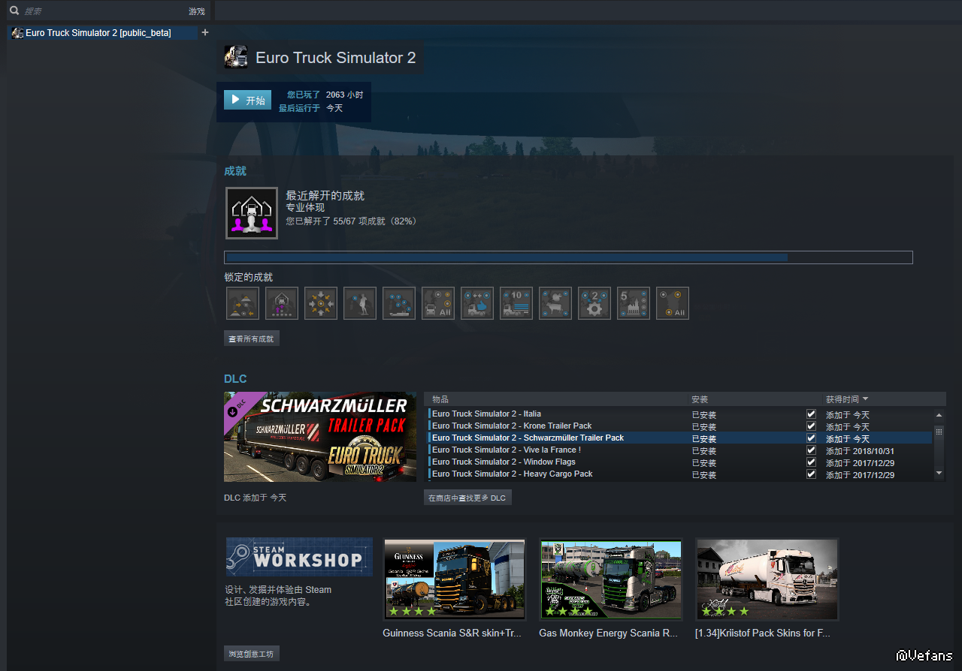Screen dimensions: 962x671
Task: Click the truck logo beside the game title
Action: pos(236,58)
